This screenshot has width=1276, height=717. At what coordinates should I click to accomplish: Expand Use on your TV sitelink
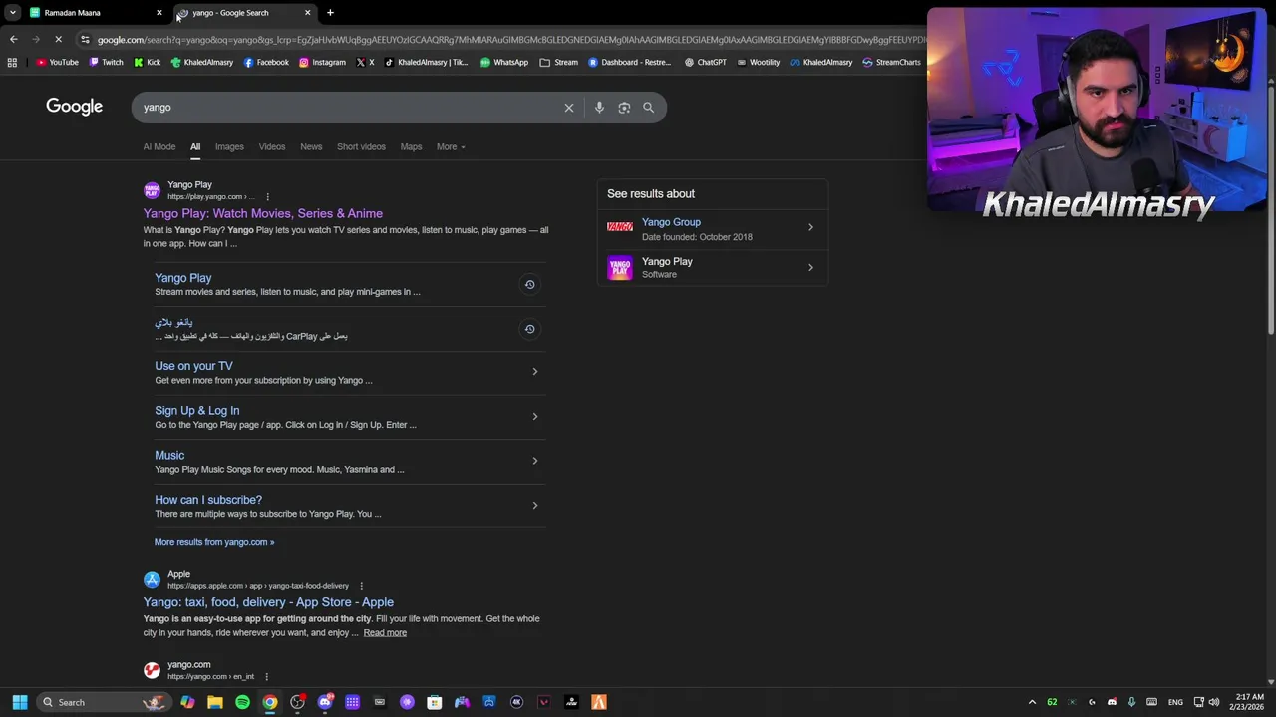[535, 372]
